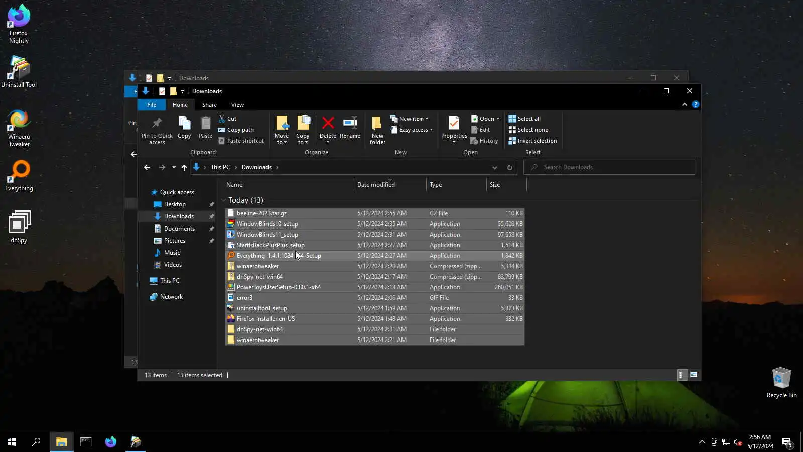Select Winaero Tweaker desktop icon
This screenshot has width=803, height=452.
(19, 129)
